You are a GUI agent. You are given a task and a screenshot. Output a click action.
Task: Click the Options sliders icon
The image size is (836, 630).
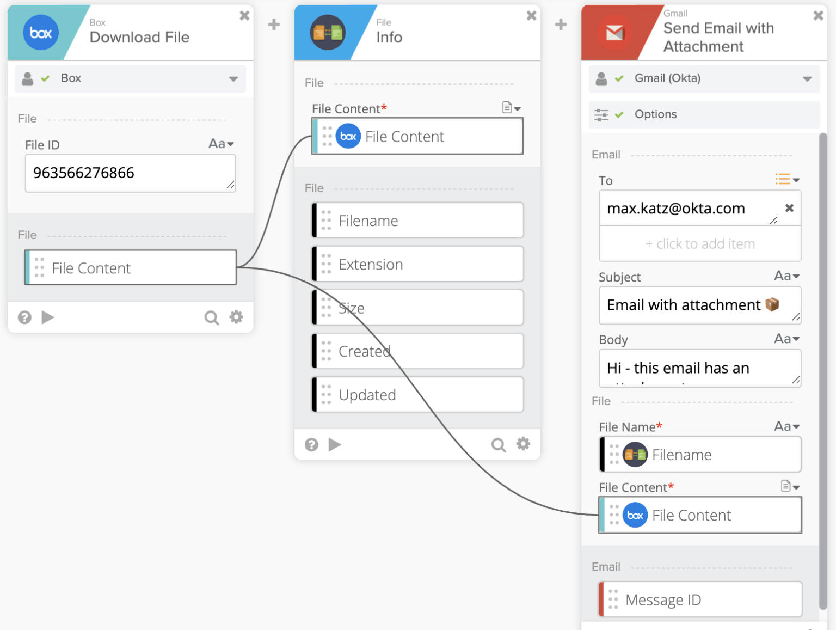601,115
